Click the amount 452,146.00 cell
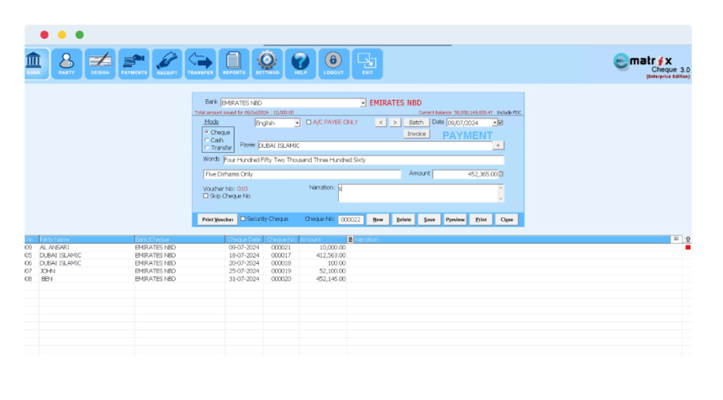 pyautogui.click(x=323, y=279)
